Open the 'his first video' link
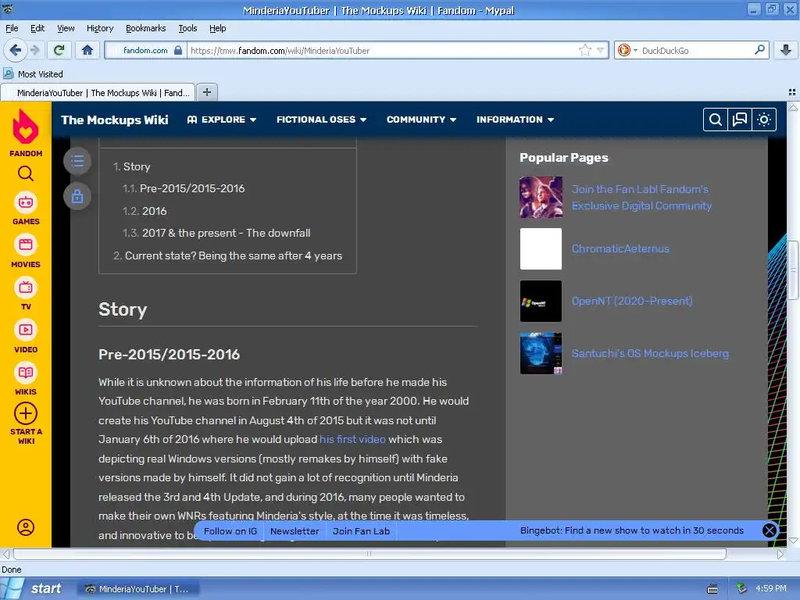 352,439
